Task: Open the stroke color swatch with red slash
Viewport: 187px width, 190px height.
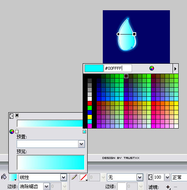Action: [83, 177]
